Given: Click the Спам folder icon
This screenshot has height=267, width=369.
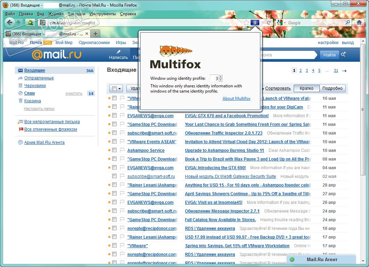Looking at the screenshot, I should coord(20,93).
